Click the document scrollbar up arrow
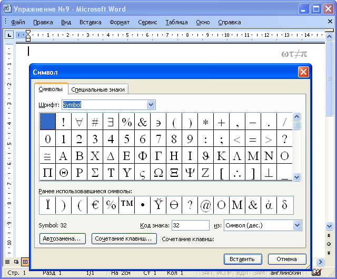 [x=329, y=36]
